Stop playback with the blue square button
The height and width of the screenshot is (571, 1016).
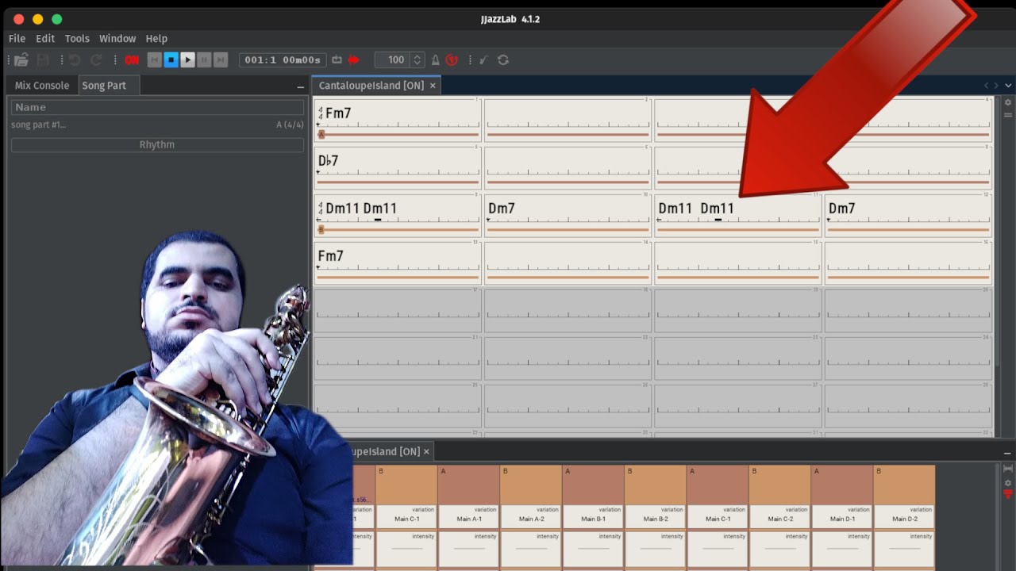[x=171, y=59]
